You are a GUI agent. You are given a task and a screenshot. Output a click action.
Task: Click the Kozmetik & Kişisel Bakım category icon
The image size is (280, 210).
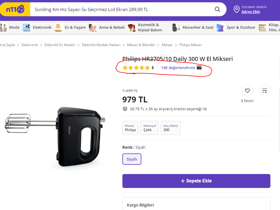(131, 27)
